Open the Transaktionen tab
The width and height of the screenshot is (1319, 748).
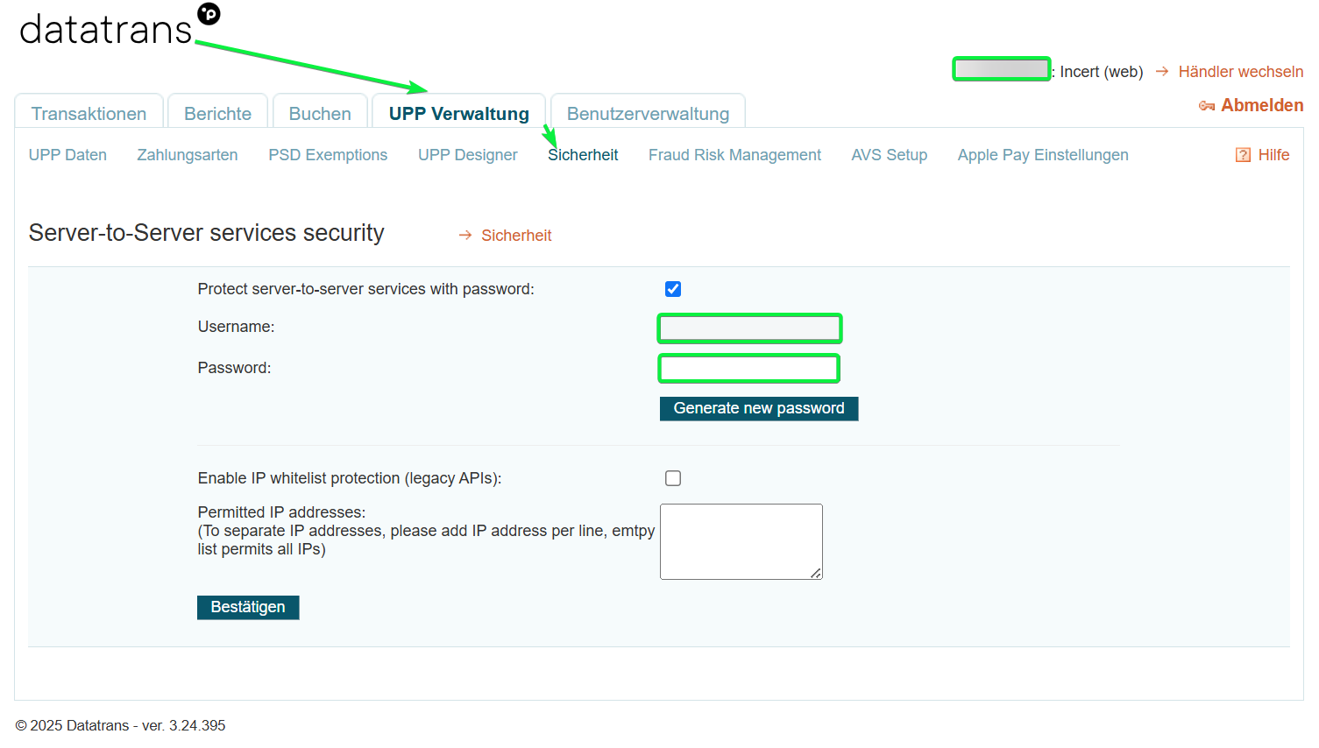click(x=89, y=113)
